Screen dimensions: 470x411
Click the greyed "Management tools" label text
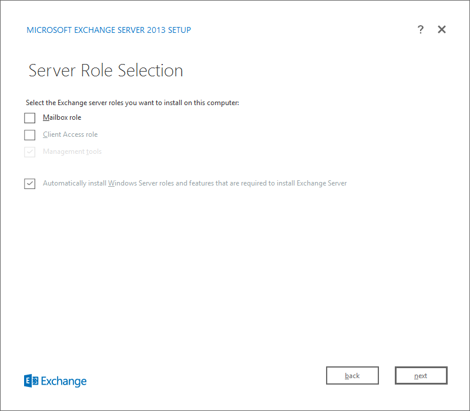72,151
